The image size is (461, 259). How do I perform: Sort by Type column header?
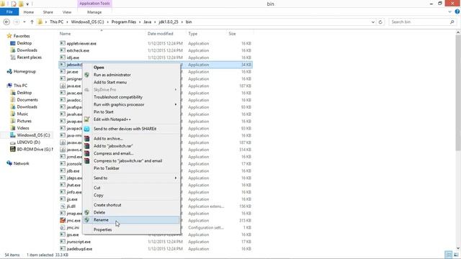(x=207, y=34)
